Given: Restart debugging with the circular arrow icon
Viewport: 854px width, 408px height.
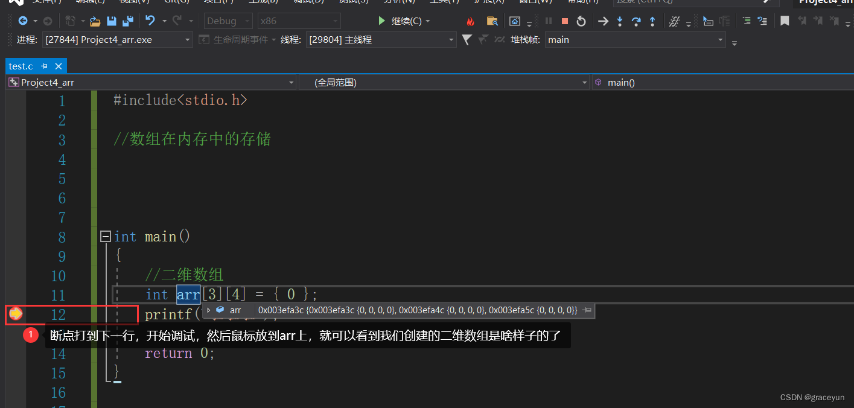Looking at the screenshot, I should 581,21.
